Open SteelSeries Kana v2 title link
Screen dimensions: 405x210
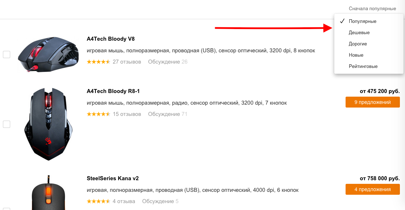coord(113,178)
